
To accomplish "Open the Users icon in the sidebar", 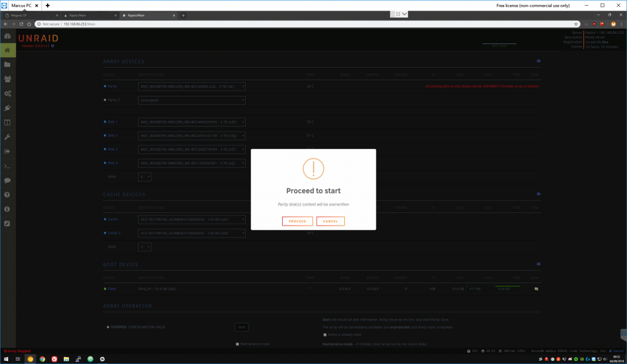I will click(7, 79).
